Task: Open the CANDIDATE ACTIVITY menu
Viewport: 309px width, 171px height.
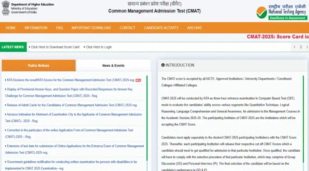Action: click(161, 28)
